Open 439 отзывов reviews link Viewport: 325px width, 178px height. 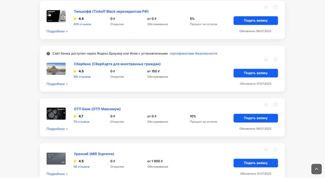tap(82, 24)
